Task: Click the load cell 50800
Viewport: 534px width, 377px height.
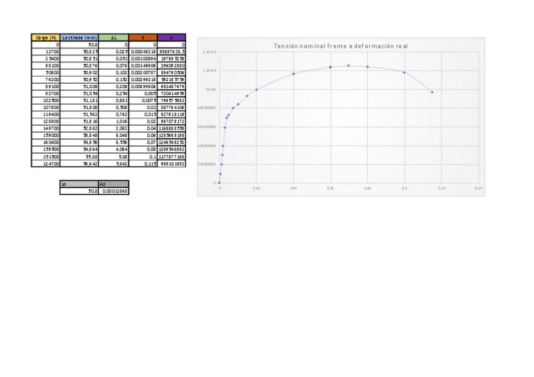Action: coord(45,72)
